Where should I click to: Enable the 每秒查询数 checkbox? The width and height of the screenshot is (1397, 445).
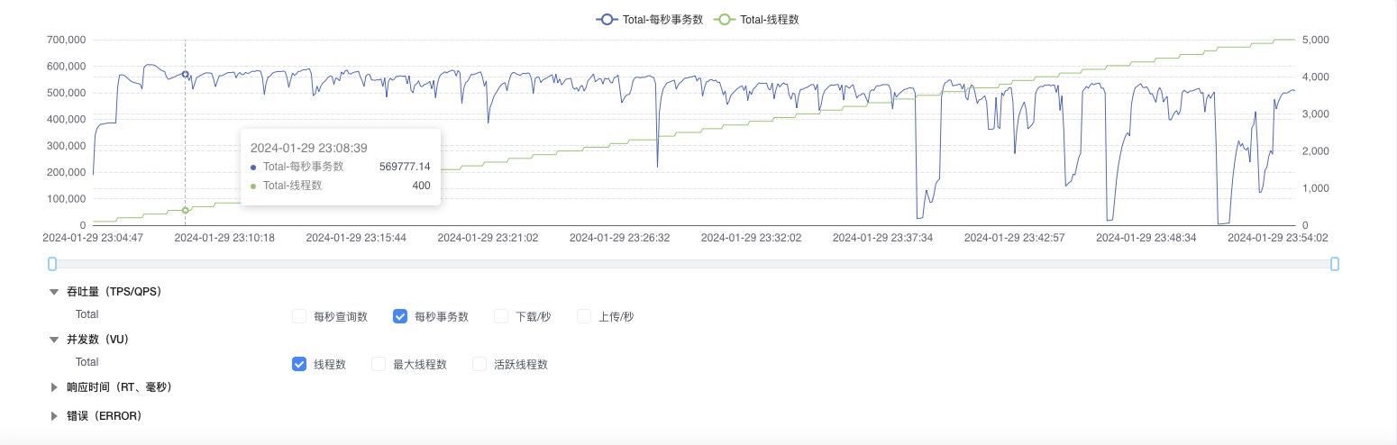[299, 316]
